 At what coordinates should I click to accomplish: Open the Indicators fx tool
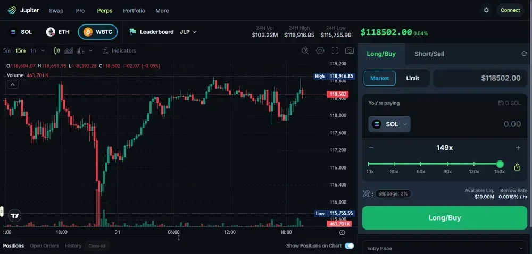point(119,51)
